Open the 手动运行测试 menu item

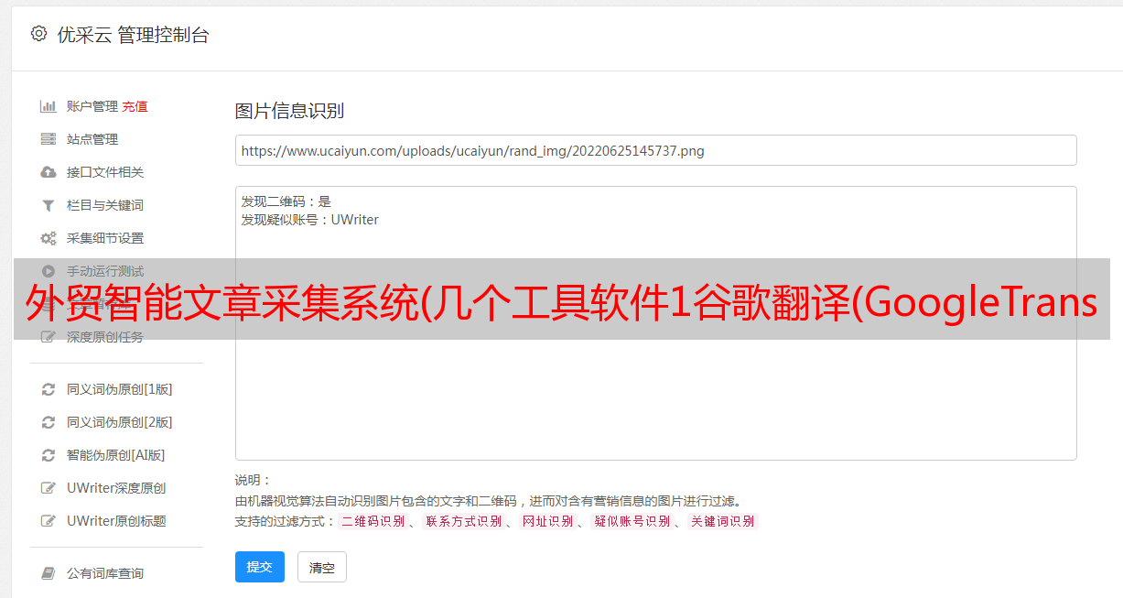[x=105, y=271]
